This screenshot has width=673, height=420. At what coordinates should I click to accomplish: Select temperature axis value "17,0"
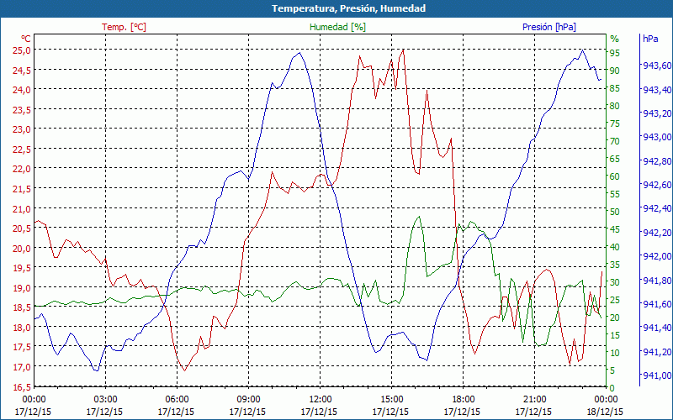(x=22, y=367)
